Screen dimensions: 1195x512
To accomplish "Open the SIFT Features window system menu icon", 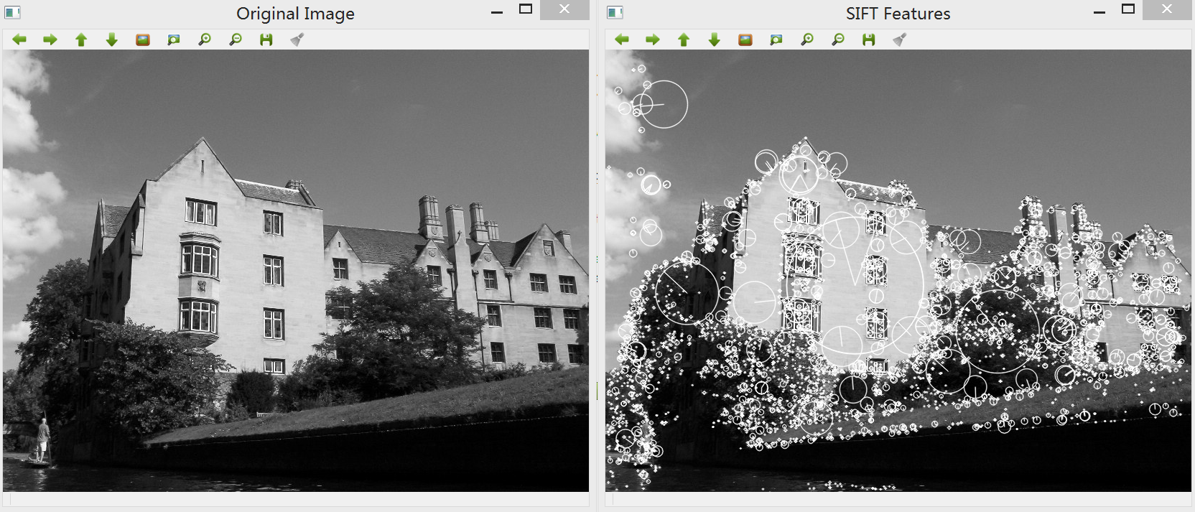I will point(615,12).
